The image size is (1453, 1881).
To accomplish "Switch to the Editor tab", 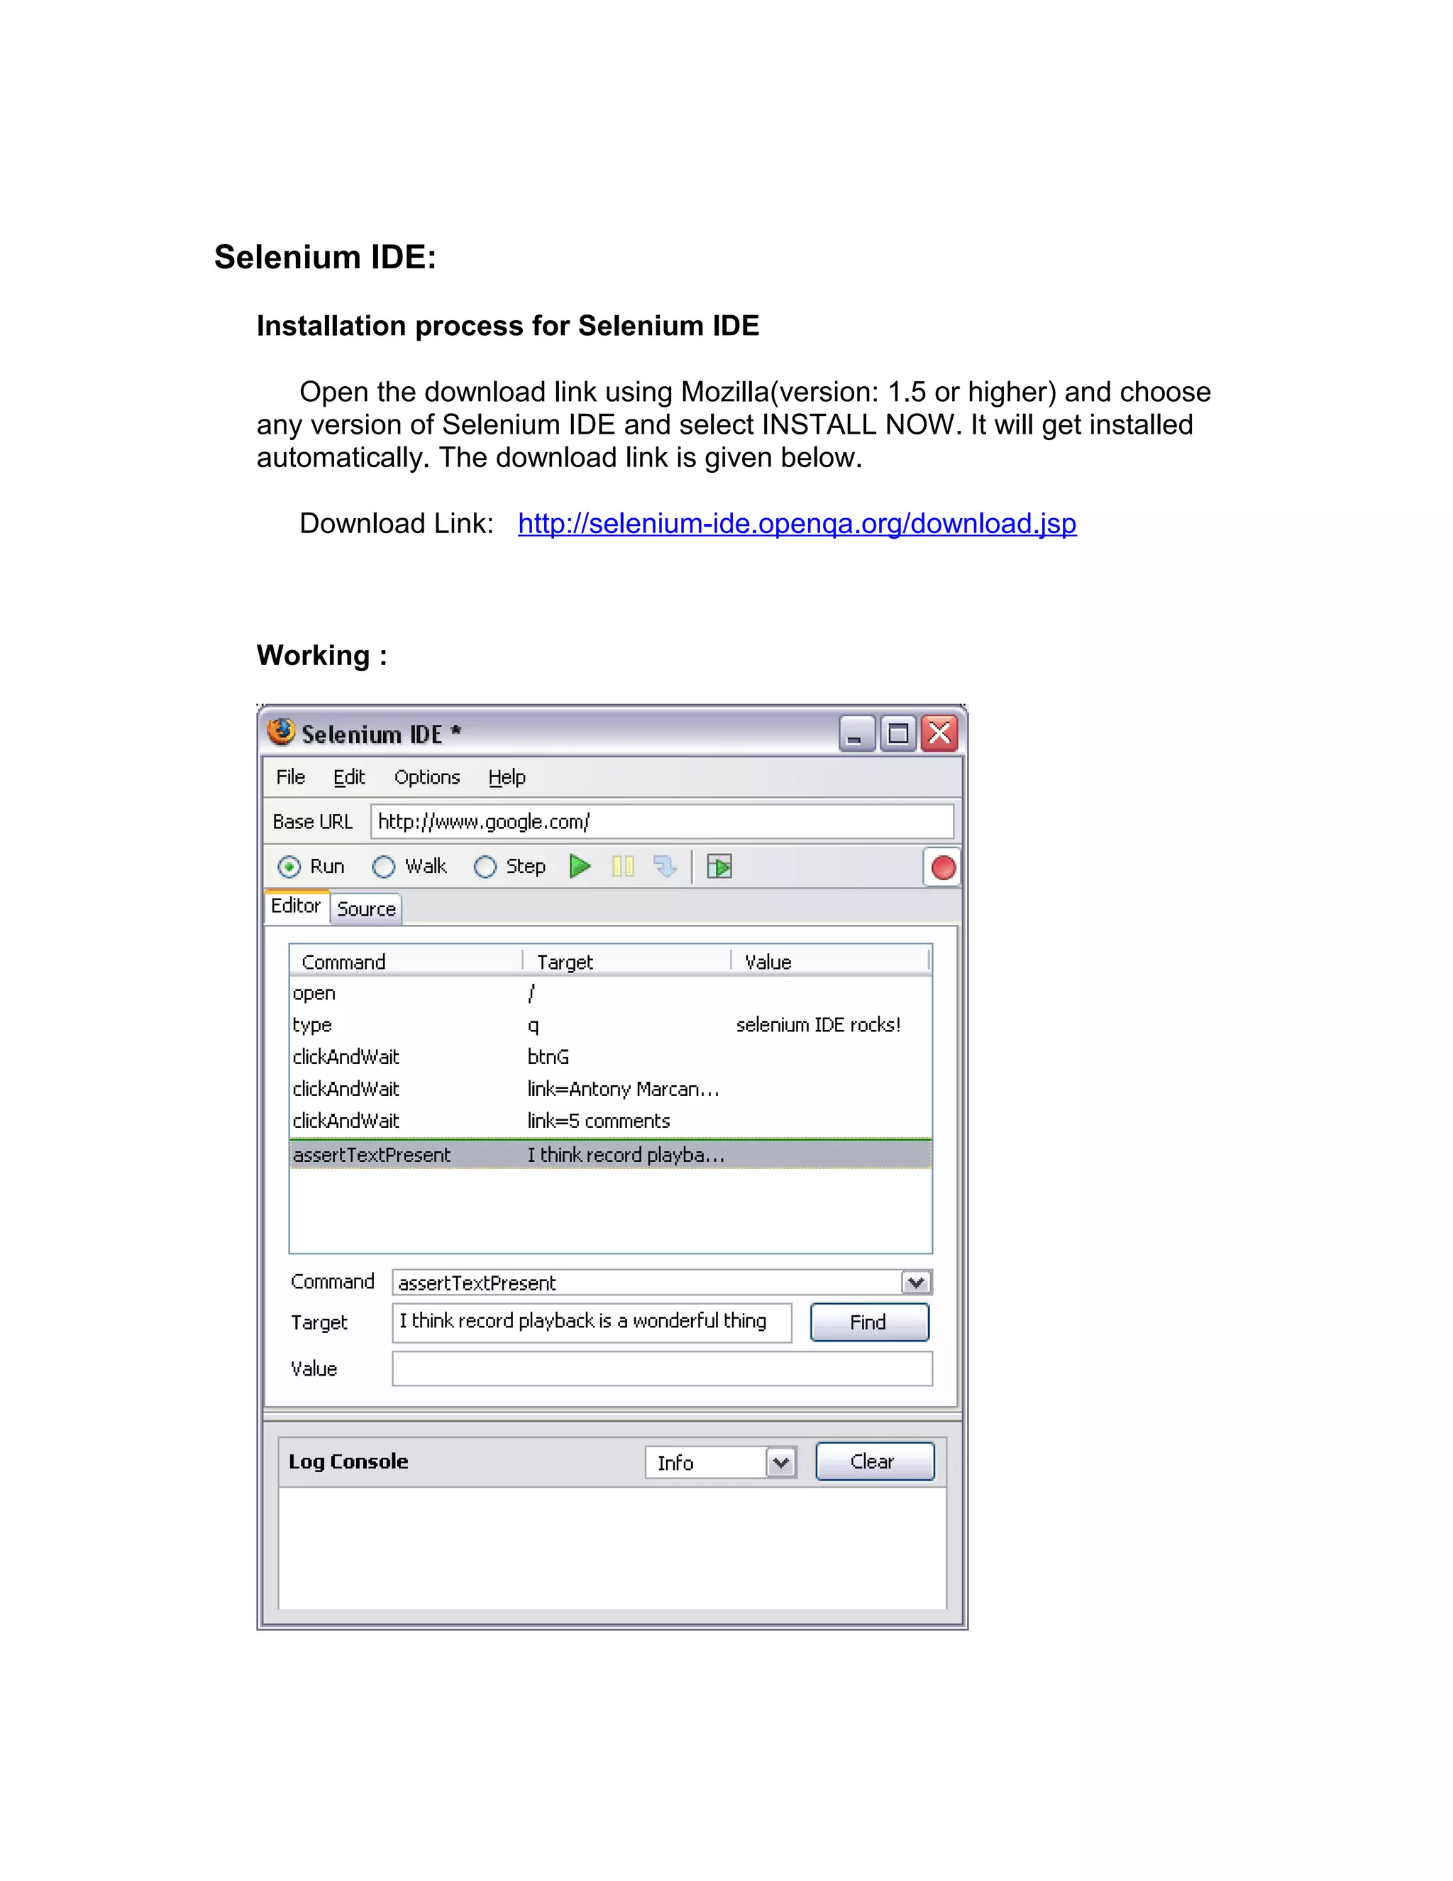I will coord(296,906).
